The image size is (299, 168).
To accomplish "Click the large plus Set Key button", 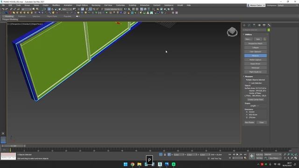I will pos(252,156).
